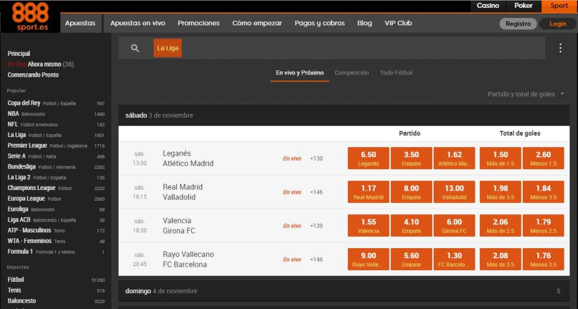Screen dimensions: 578x309
Task: Bet on Leganés at 6.50
Action: pos(368,158)
